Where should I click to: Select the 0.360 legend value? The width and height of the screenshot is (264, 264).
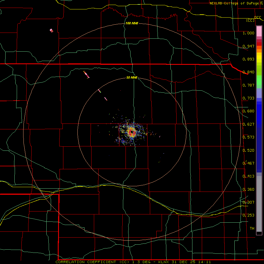pos(248,189)
